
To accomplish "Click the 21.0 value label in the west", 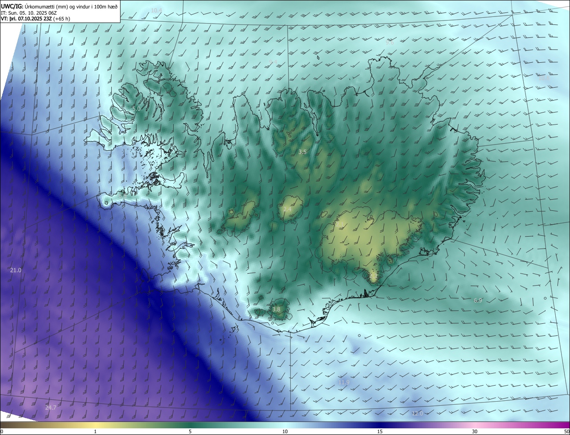I will pos(16,270).
